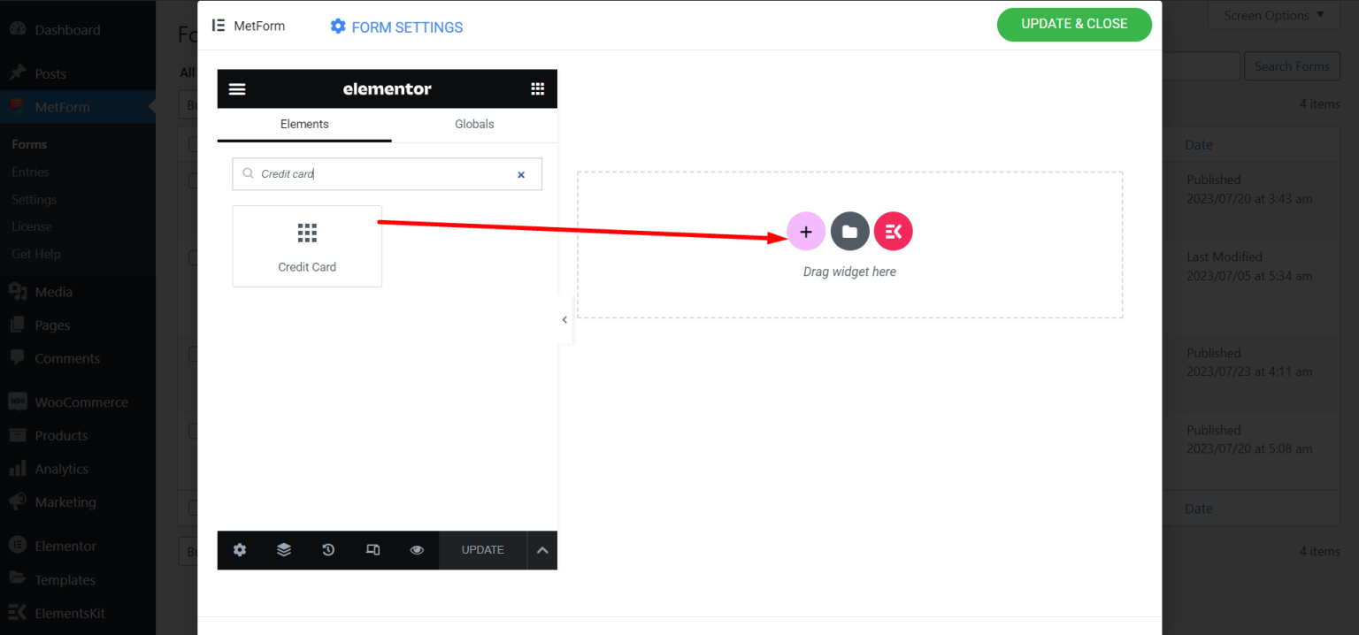
Task: Open the Screen Options dropdown
Action: [x=1272, y=14]
